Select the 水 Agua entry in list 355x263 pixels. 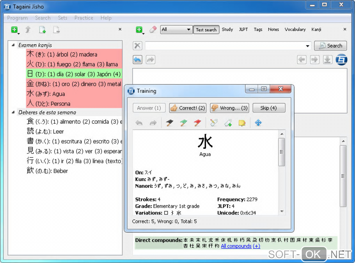(74, 94)
